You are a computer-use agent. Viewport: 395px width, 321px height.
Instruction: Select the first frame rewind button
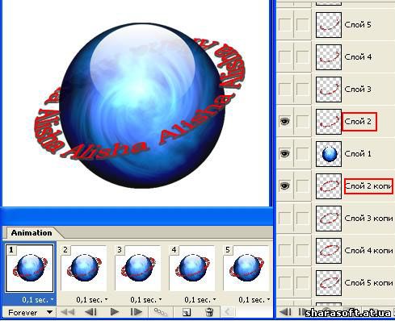pos(68,312)
